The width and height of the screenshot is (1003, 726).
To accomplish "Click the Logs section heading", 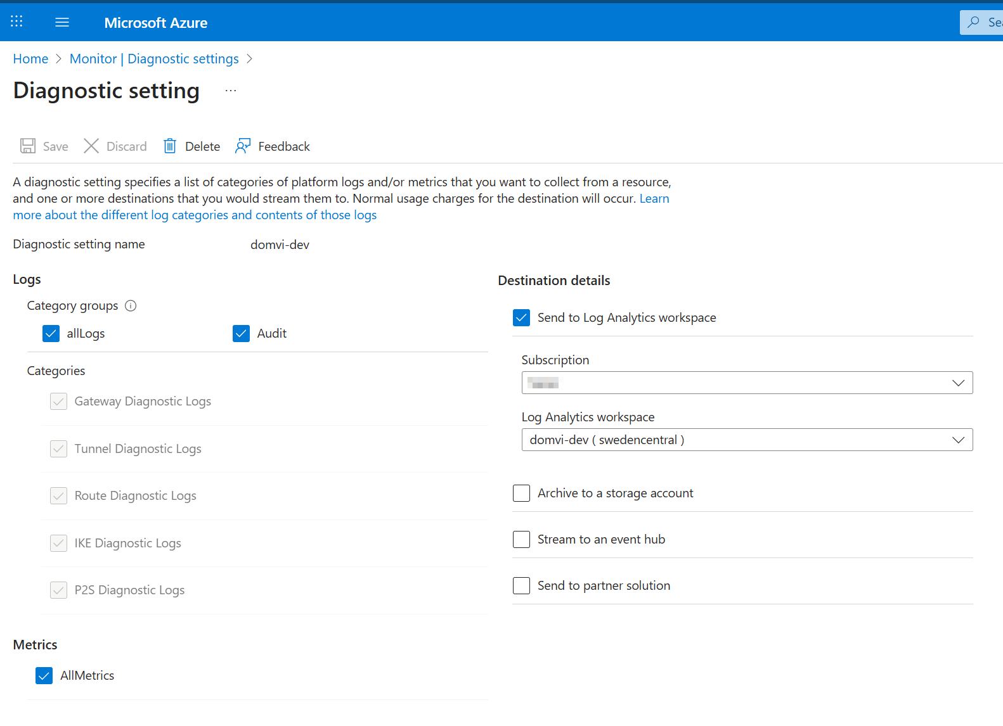I will 27,279.
